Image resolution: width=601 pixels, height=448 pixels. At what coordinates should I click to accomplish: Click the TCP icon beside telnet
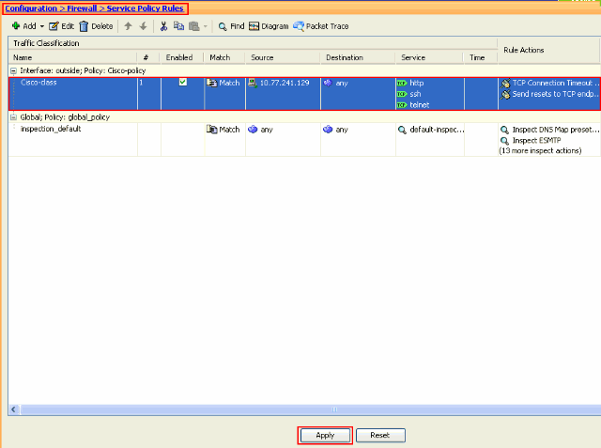pyautogui.click(x=402, y=105)
